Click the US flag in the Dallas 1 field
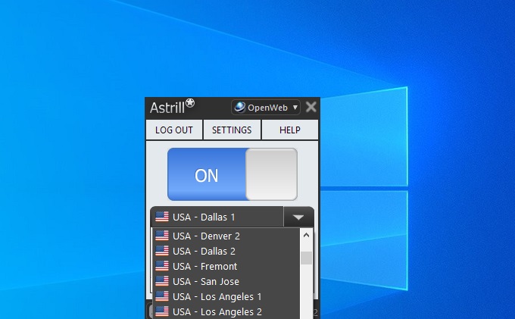515x319 pixels. (162, 217)
